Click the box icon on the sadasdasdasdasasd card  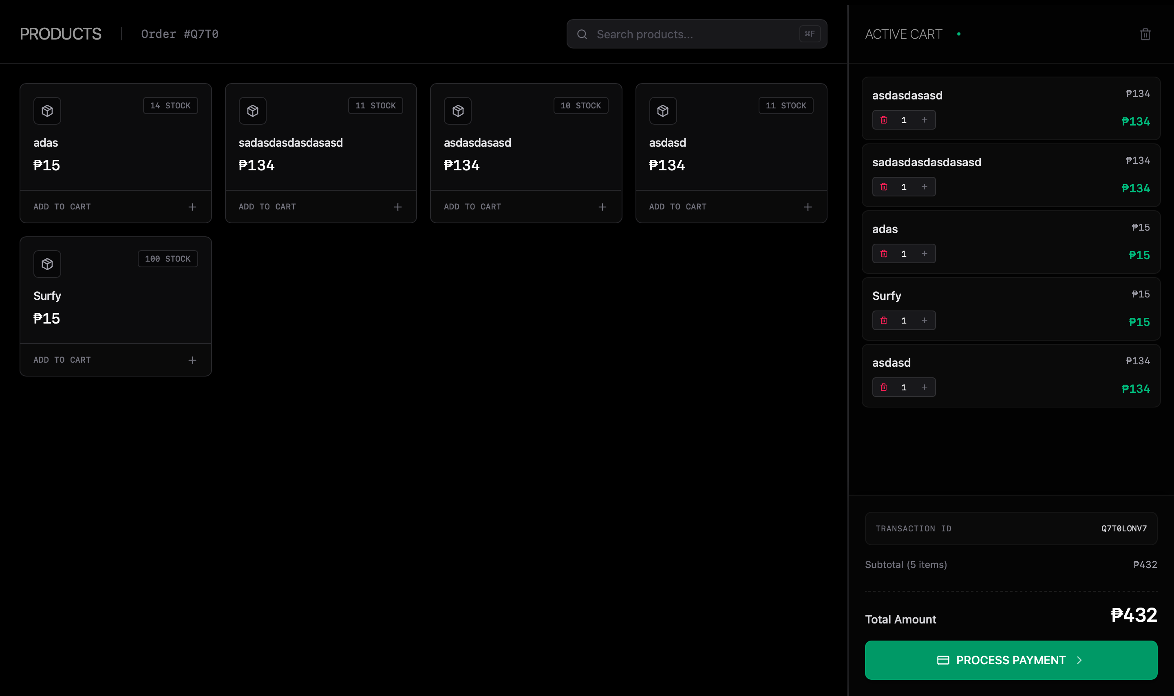point(252,111)
